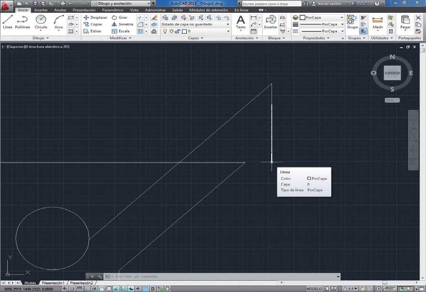Open the AutoCAD application menu button

6,5
